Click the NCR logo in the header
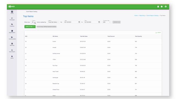This screenshot has width=176, height=99. pyautogui.click(x=12, y=7)
